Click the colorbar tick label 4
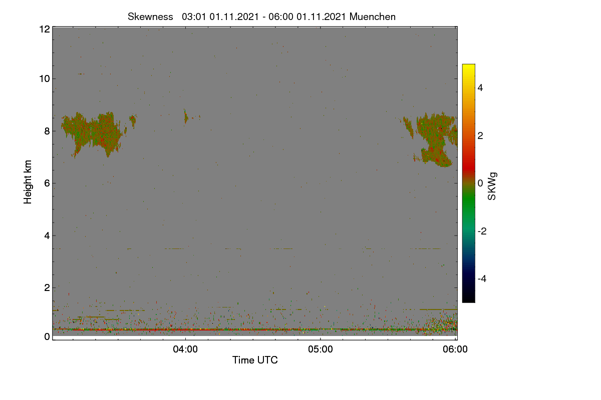This screenshot has width=601, height=400. (x=480, y=87)
